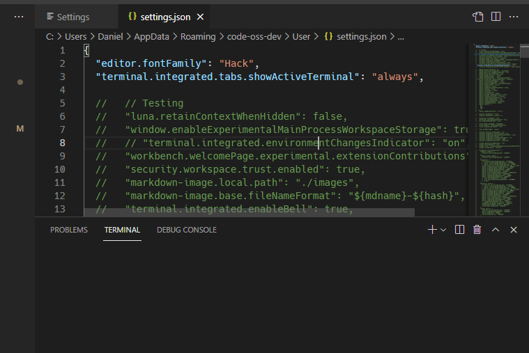This screenshot has width=529, height=353.
Task: Click the terminal area to focus it
Action: (282, 297)
